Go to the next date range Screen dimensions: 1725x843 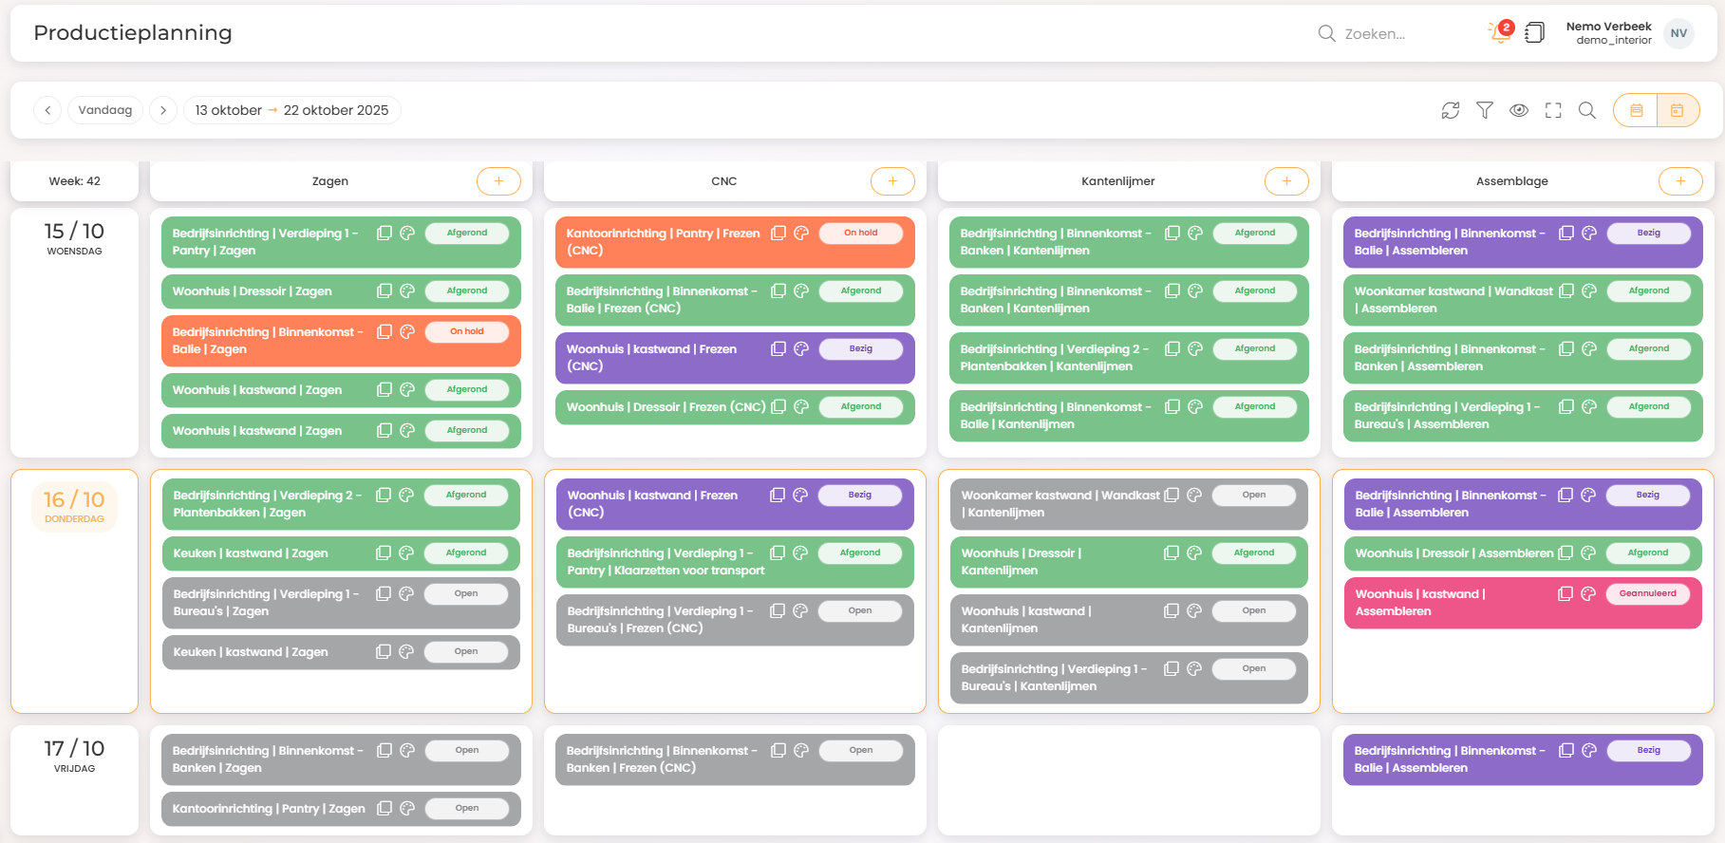click(163, 110)
